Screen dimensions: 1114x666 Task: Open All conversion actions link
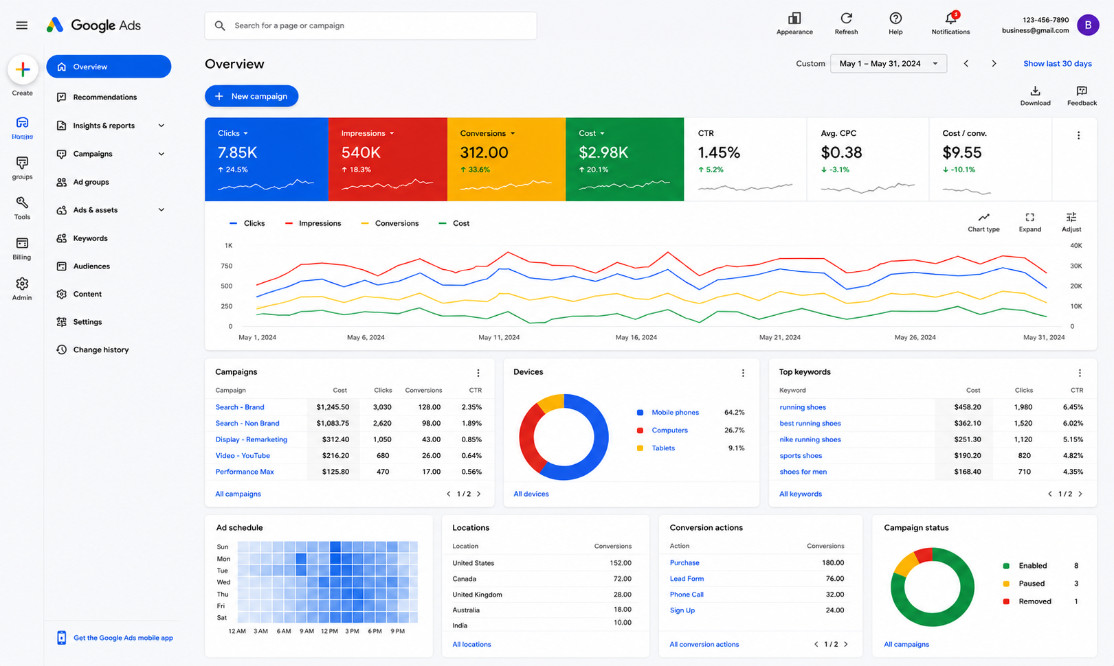coord(704,644)
